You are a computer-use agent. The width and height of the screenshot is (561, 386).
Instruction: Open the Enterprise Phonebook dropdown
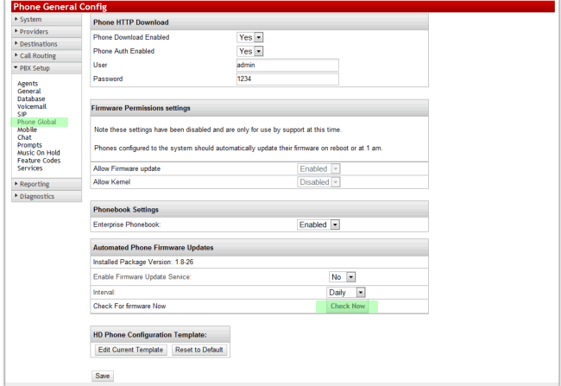318,225
